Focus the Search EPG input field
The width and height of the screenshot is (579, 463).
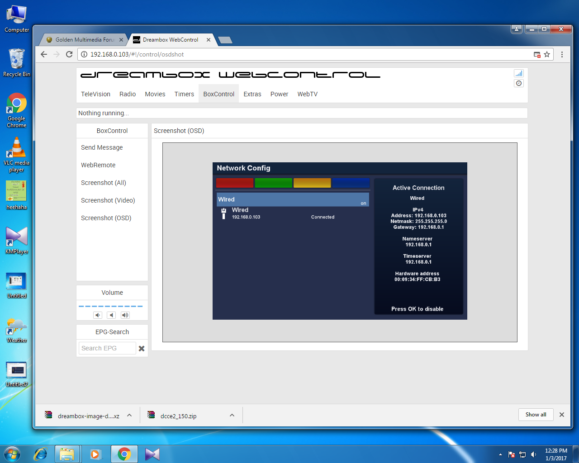pos(107,348)
